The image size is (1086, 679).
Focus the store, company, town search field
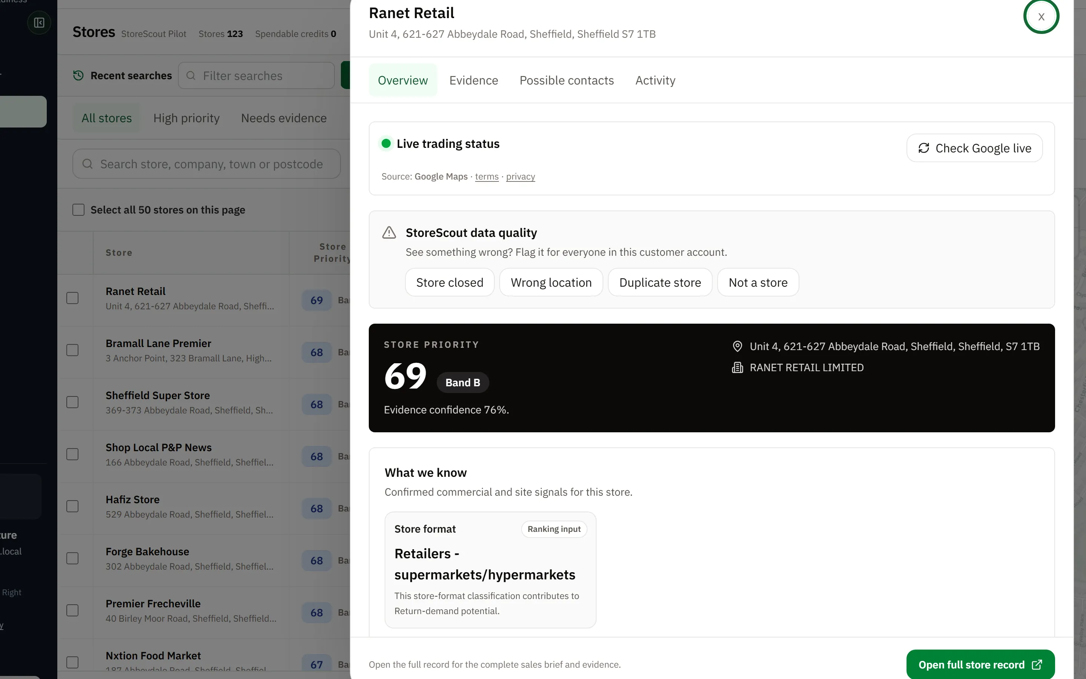pos(206,164)
